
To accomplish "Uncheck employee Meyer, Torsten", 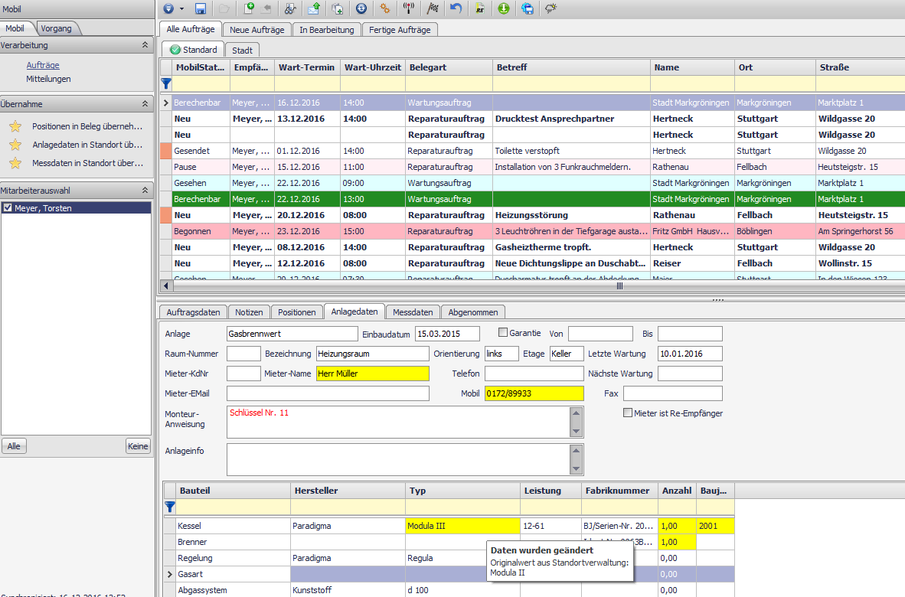I will 8,208.
